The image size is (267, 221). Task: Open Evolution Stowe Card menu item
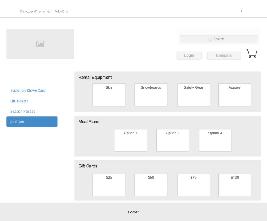(x=28, y=91)
